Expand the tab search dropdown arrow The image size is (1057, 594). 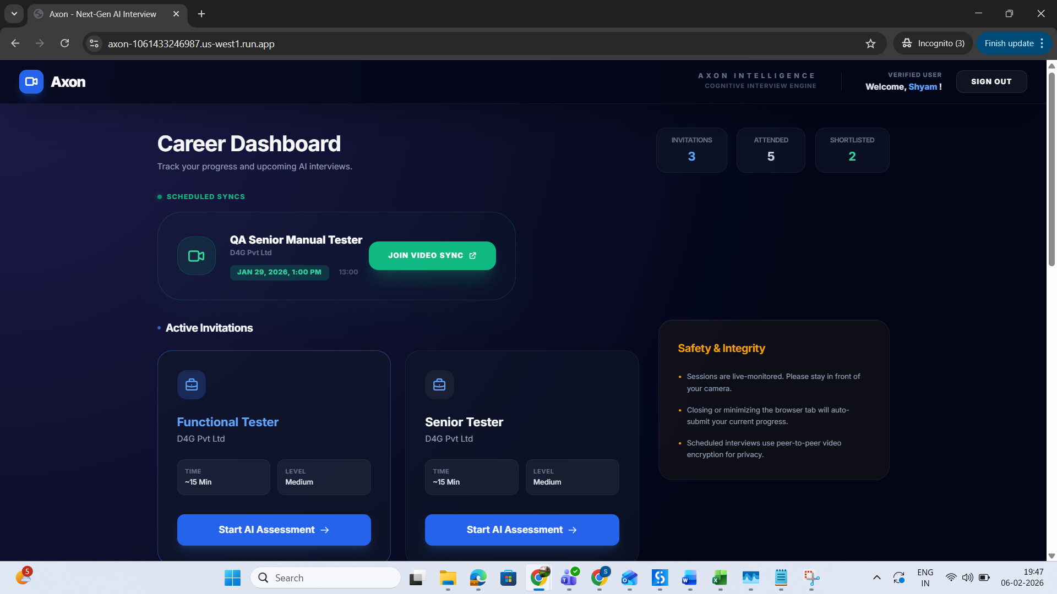[x=14, y=14]
